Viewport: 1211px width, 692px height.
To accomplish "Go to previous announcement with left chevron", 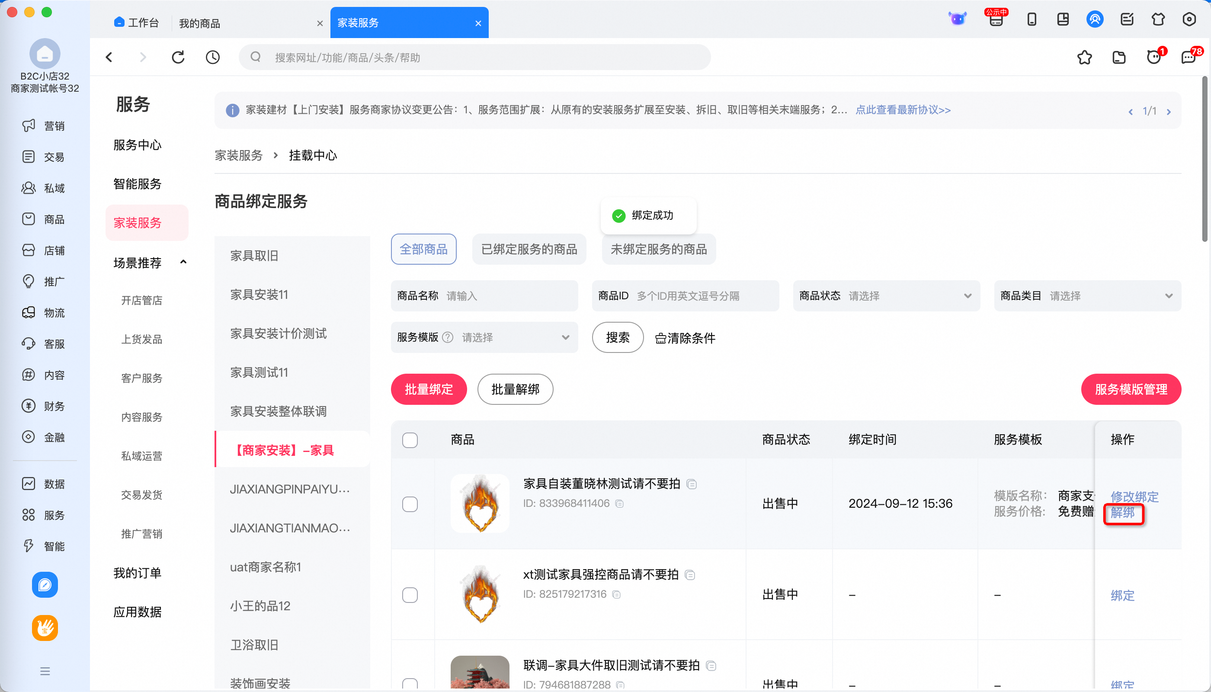I will tap(1131, 112).
